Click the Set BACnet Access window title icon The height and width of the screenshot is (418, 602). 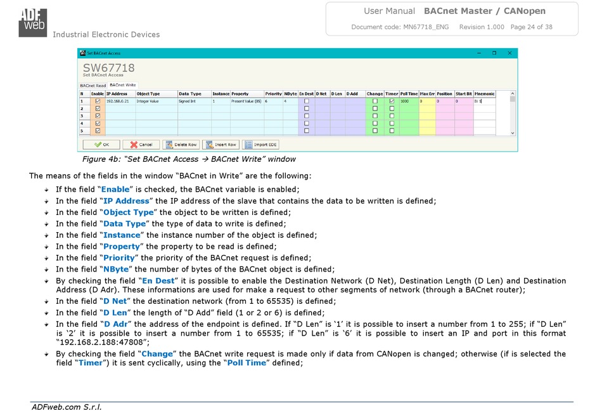click(x=82, y=53)
